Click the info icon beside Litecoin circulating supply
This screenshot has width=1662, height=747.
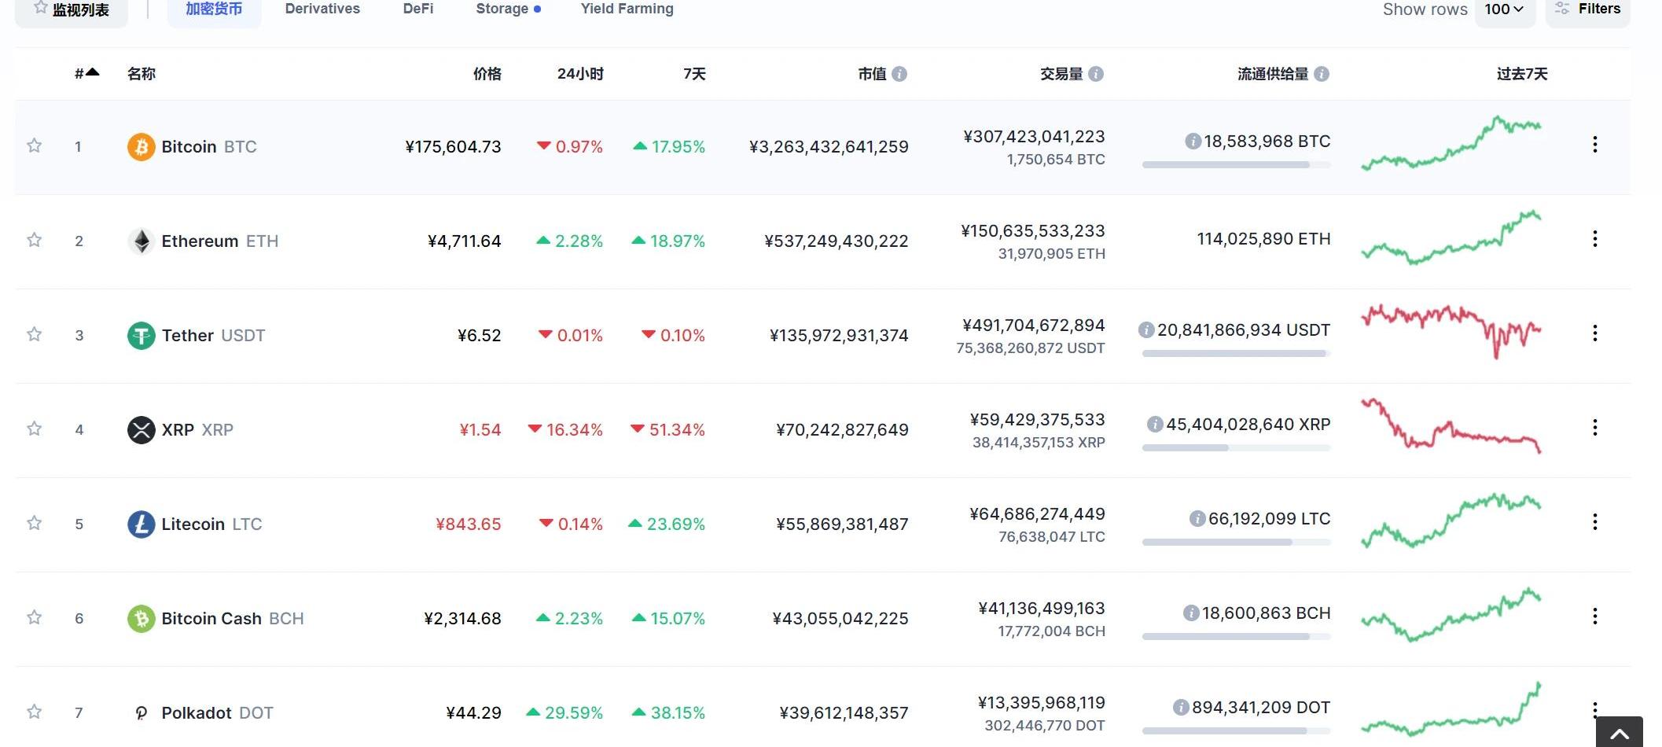pyautogui.click(x=1197, y=519)
